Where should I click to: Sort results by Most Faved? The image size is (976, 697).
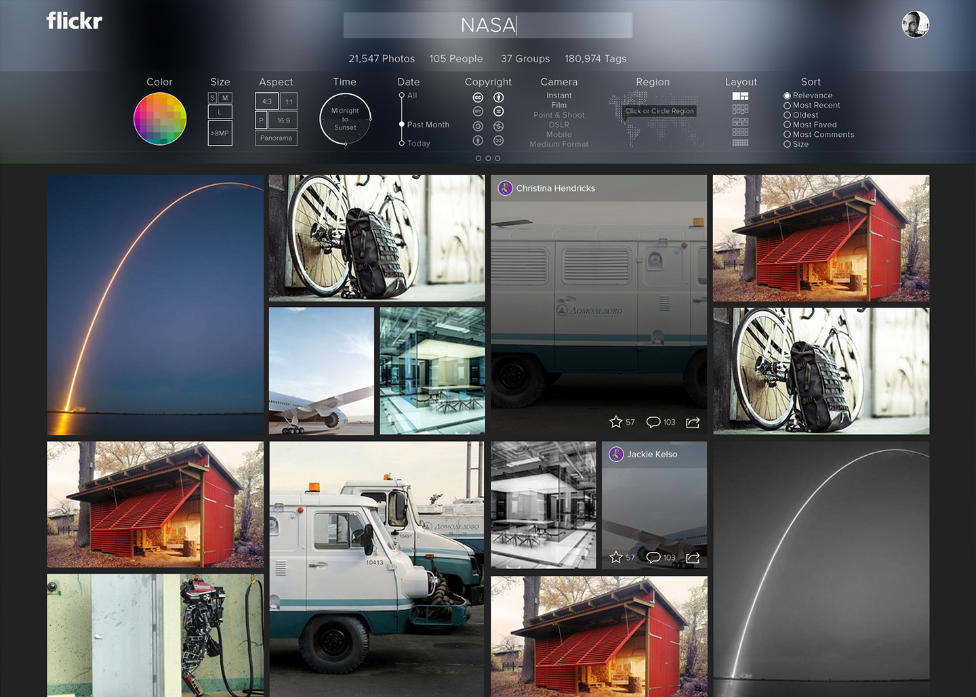tap(810, 125)
